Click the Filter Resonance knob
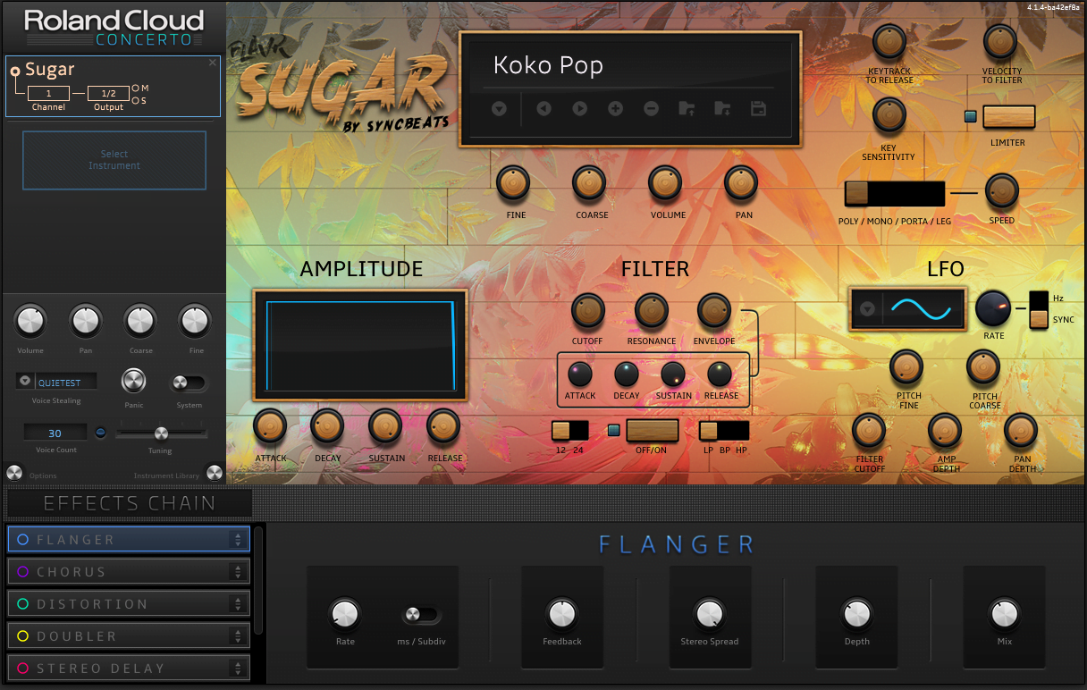This screenshot has width=1087, height=690. coord(651,310)
